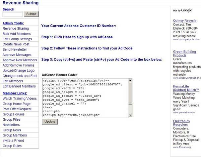This screenshot has width=201, height=157.
Task: Open Group Files
Action: (x=11, y=120)
